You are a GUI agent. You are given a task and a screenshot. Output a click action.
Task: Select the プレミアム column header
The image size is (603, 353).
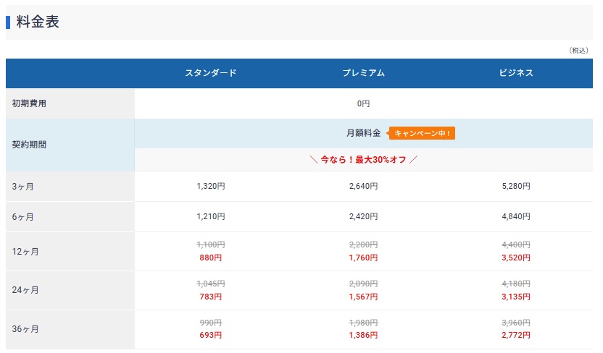coord(363,73)
